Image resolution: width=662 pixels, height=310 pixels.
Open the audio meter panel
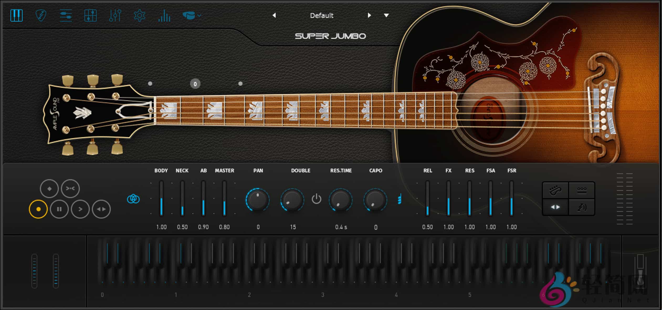coord(164,16)
